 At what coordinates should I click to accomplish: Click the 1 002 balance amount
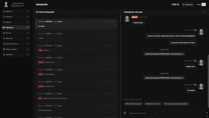point(174,5)
